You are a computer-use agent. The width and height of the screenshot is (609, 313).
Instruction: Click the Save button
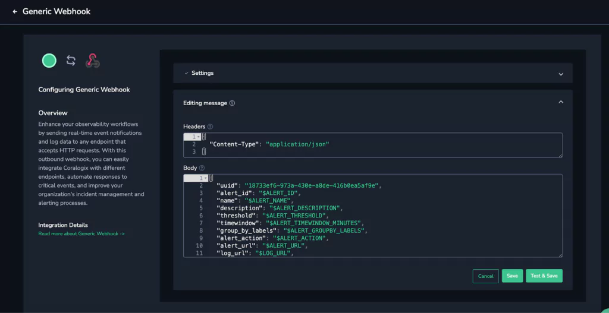click(512, 276)
